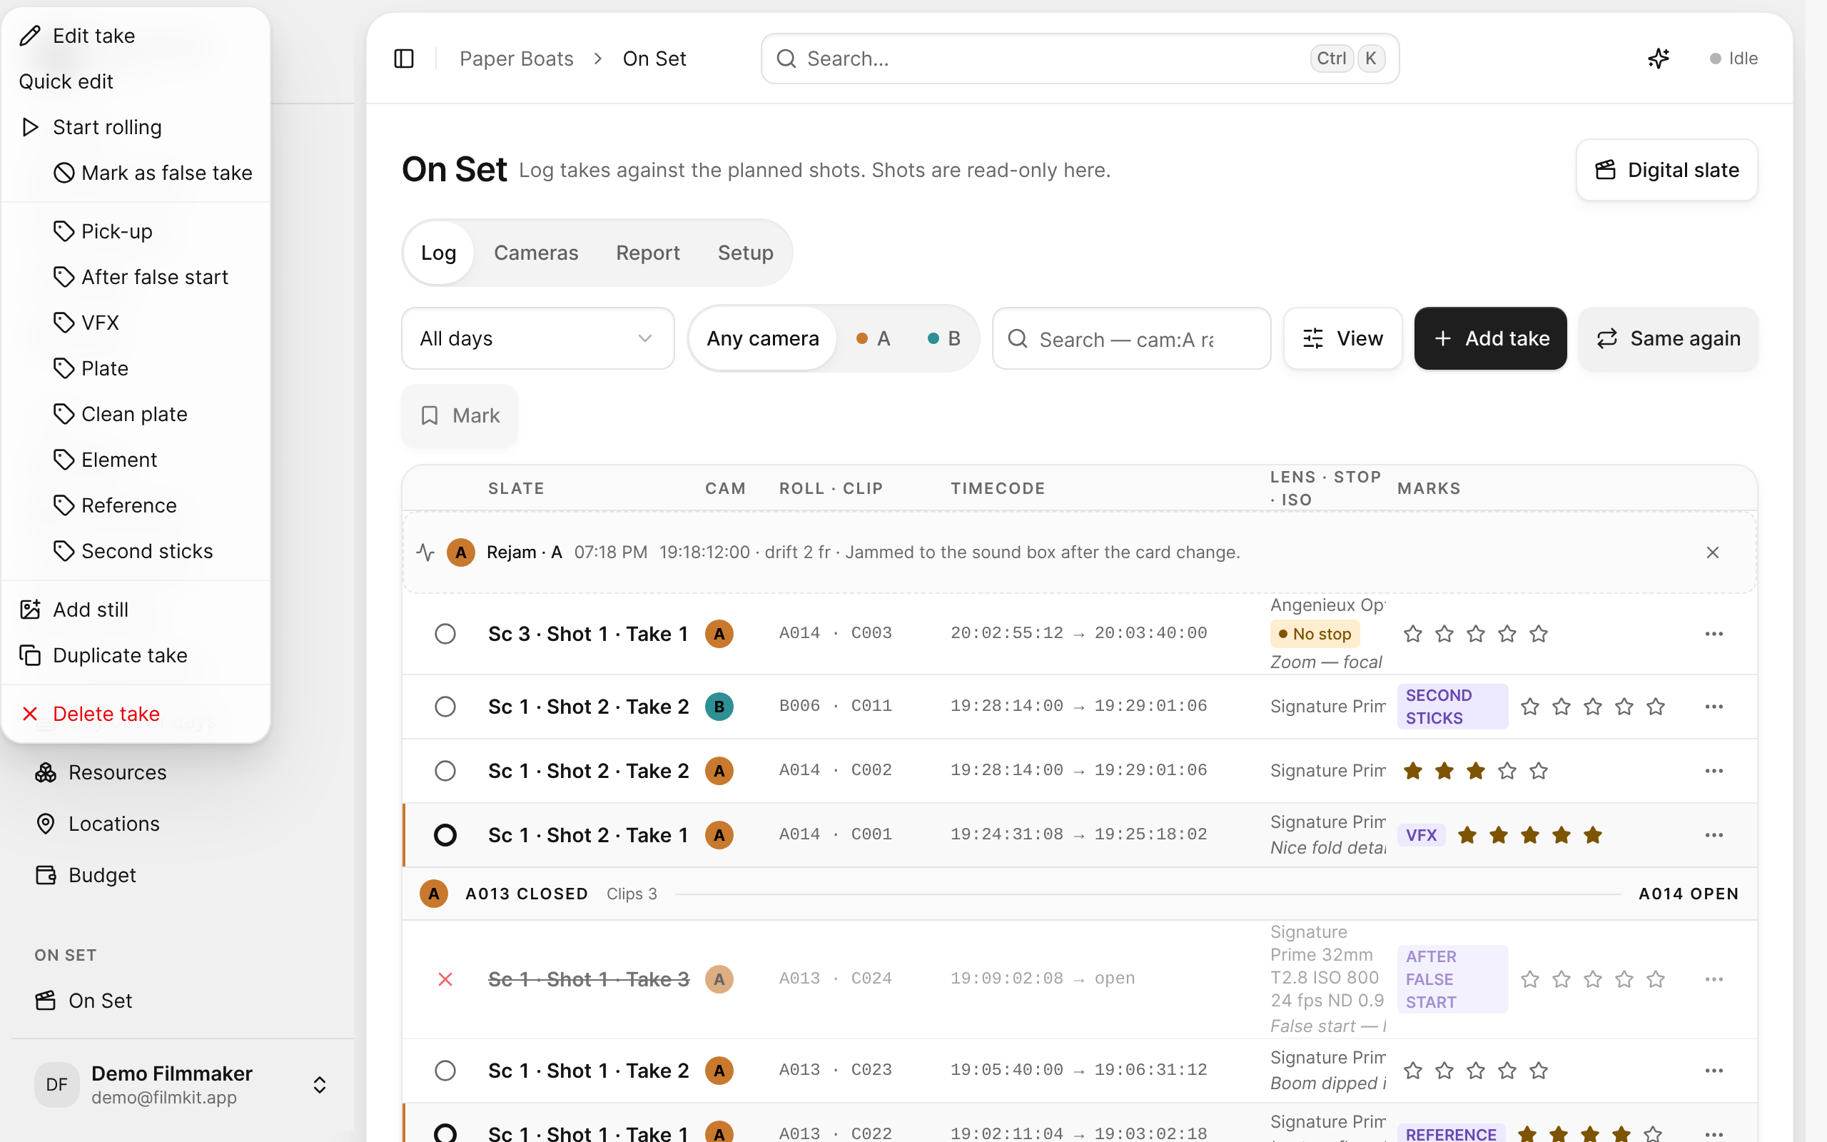
Task: Toggle the sidebar panel icon
Action: (x=404, y=58)
